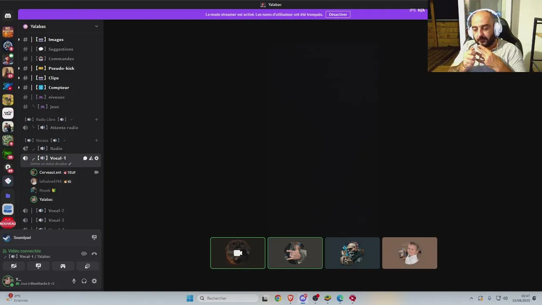
Task: Open the soundboard button
Action: point(87,266)
